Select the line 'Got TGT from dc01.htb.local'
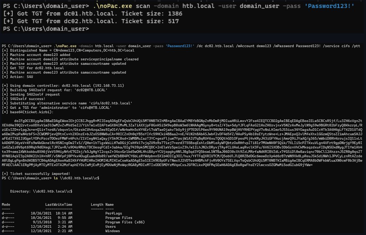 (x=93, y=14)
